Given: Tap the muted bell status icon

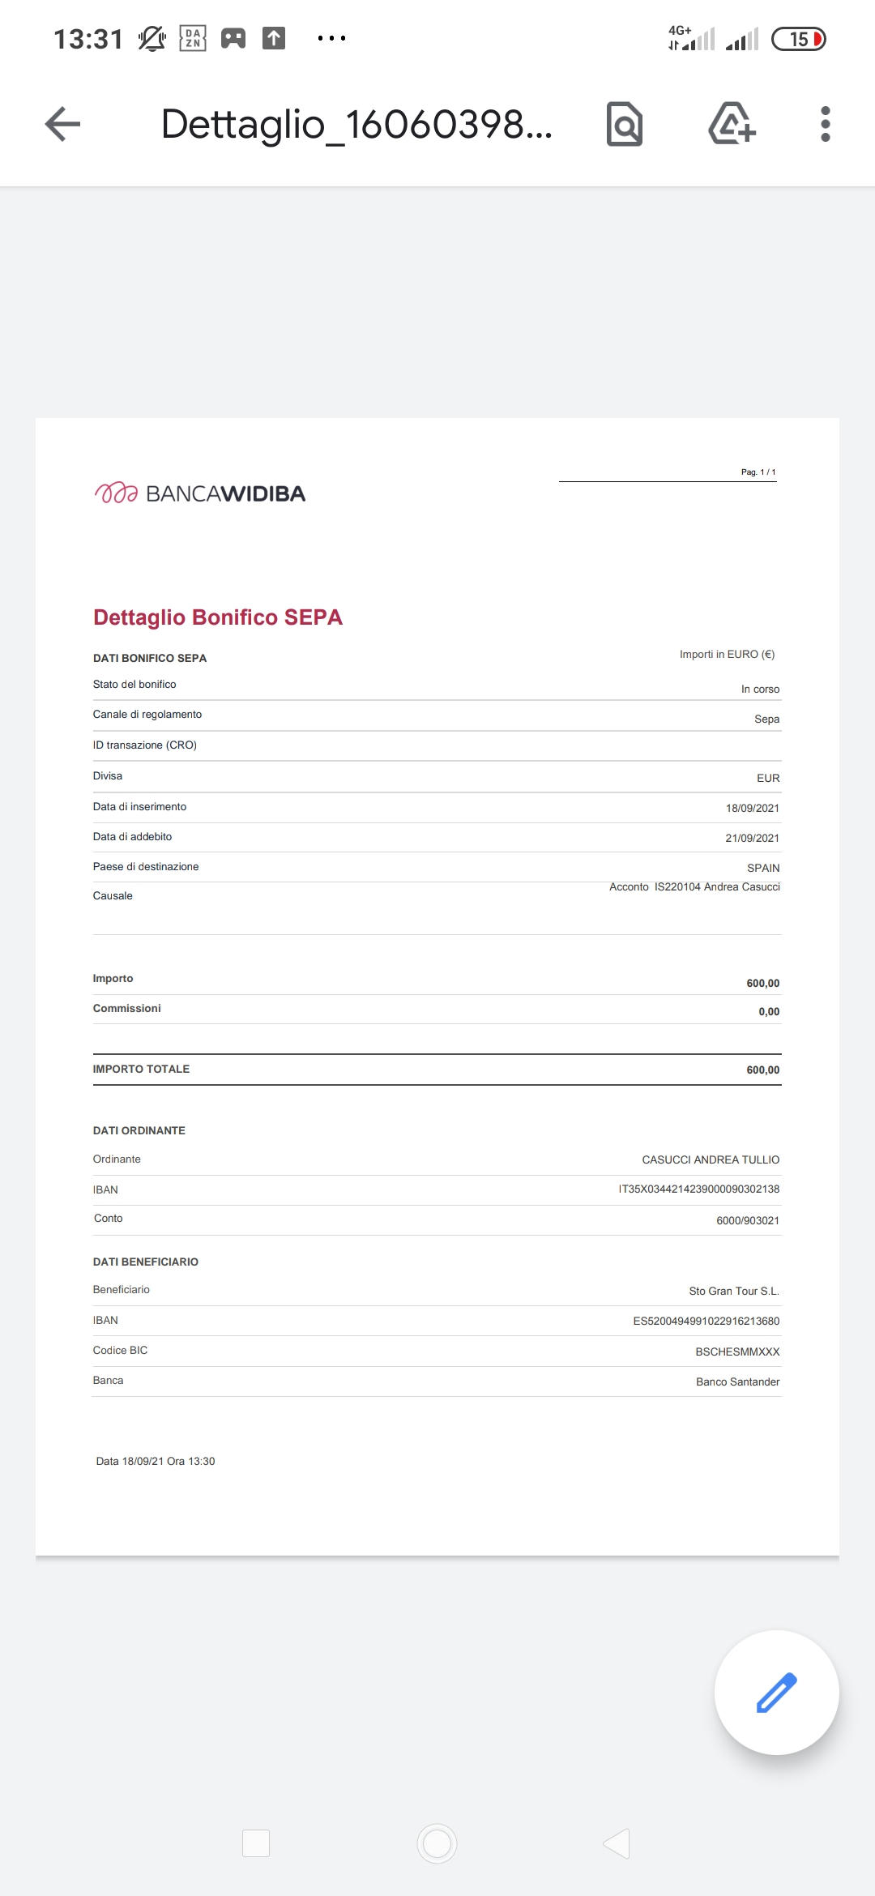Looking at the screenshot, I should (x=152, y=38).
